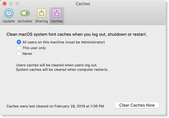Open the Sharing pane icon
The height and width of the screenshot is (118, 169).
[x=42, y=13]
